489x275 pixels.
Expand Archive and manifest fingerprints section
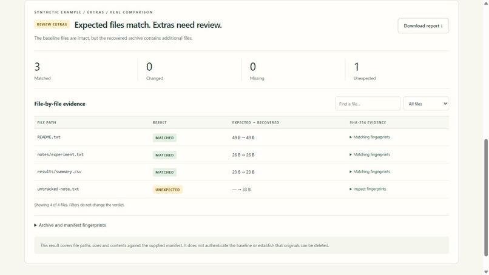(x=70, y=225)
